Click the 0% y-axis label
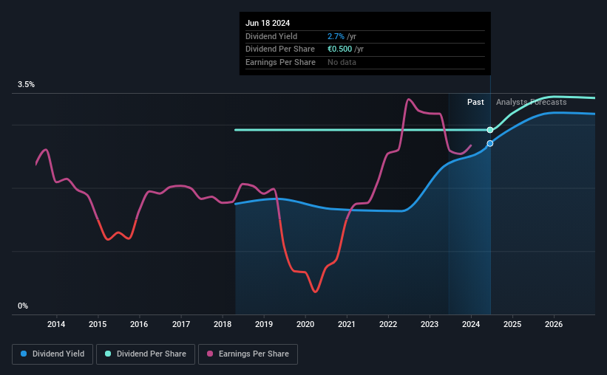The width and height of the screenshot is (607, 375). [23, 306]
